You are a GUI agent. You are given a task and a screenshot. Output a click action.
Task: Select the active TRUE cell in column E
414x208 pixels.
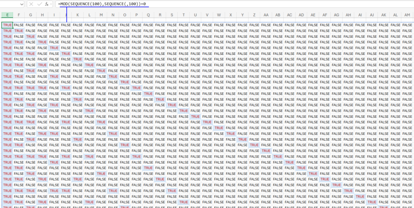click(x=7, y=25)
